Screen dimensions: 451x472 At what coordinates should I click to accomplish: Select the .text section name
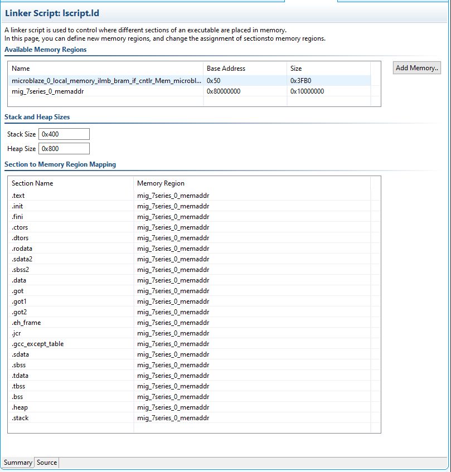(18, 196)
